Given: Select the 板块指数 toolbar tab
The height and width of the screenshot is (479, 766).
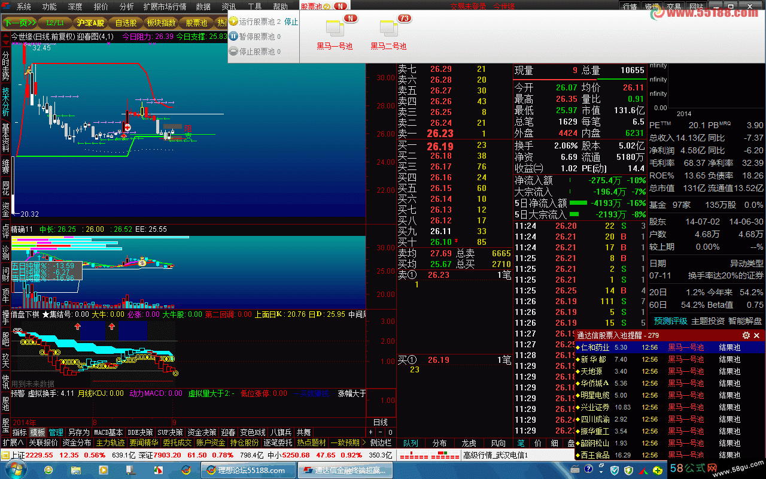Looking at the screenshot, I should pos(161,23).
